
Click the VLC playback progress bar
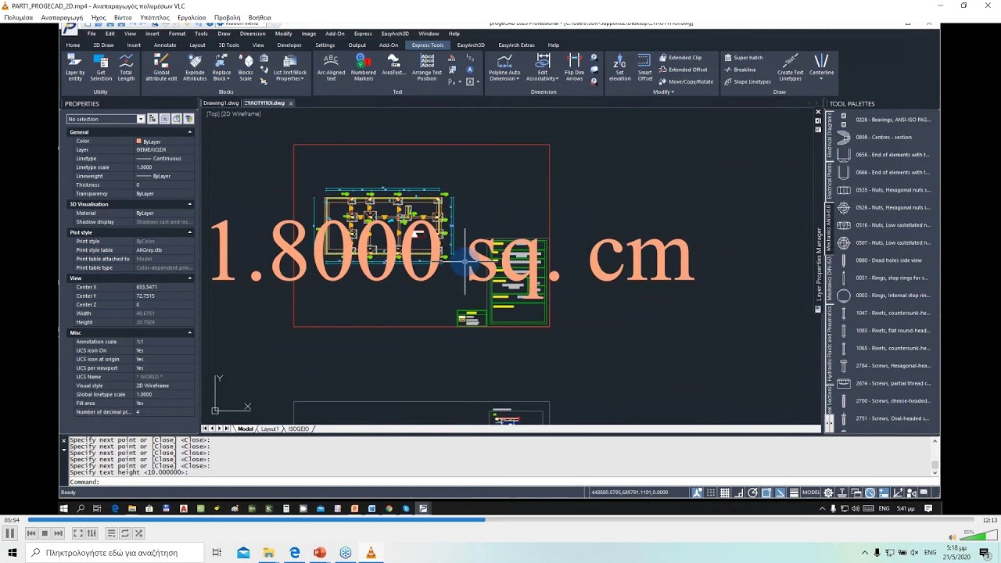(x=500, y=520)
